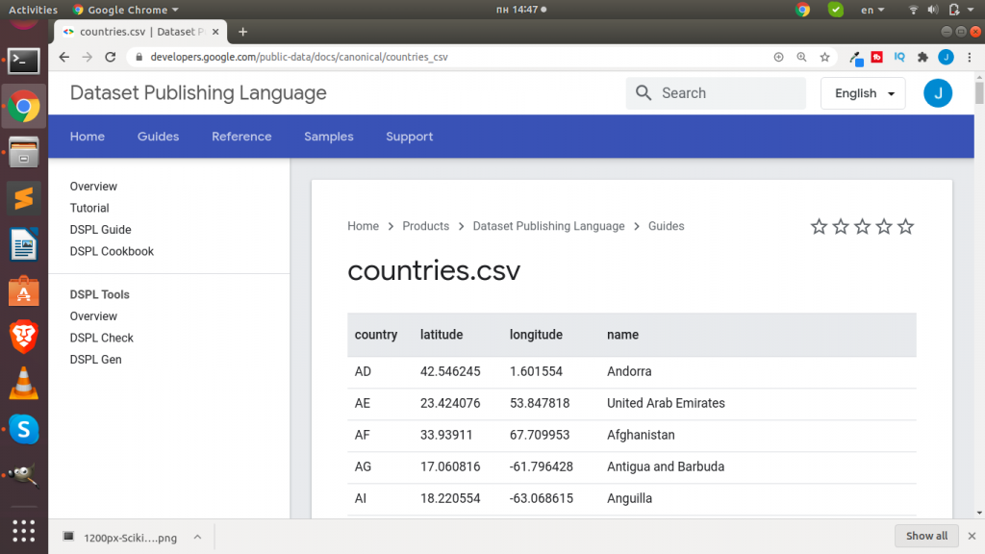The height and width of the screenshot is (554, 985).
Task: Expand the "en" keyboard layout dropdown
Action: (872, 11)
